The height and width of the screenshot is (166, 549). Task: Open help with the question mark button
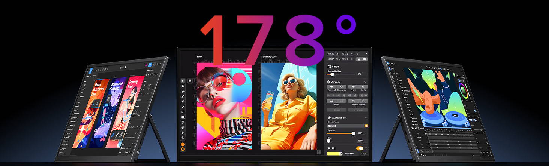[319, 152]
